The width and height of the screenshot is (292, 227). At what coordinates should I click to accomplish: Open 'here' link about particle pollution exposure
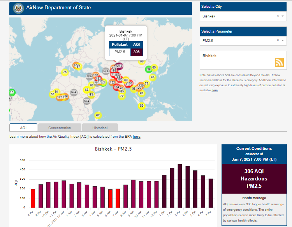tap(215, 90)
